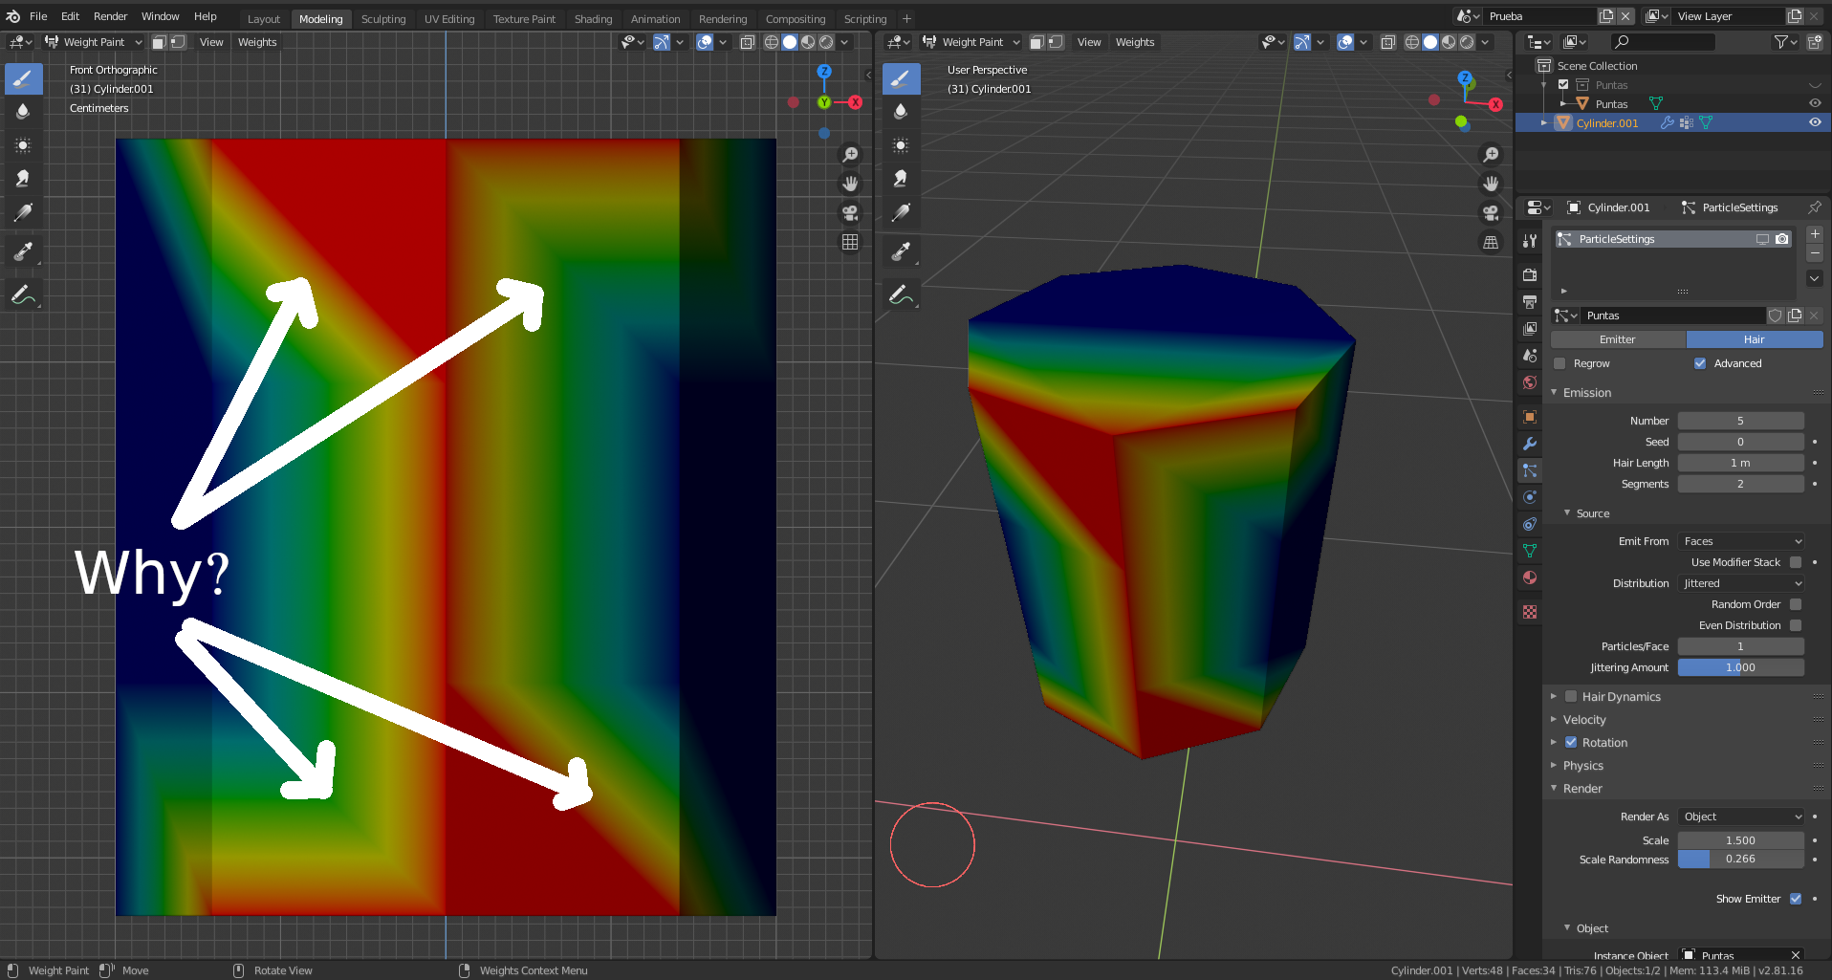Click the pan hand icon in left viewport

tap(850, 184)
